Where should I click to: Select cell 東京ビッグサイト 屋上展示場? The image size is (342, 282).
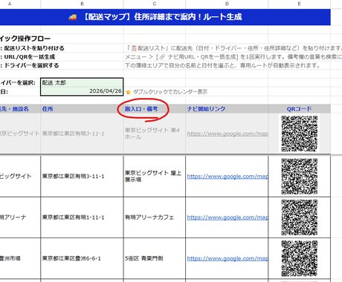155,176
